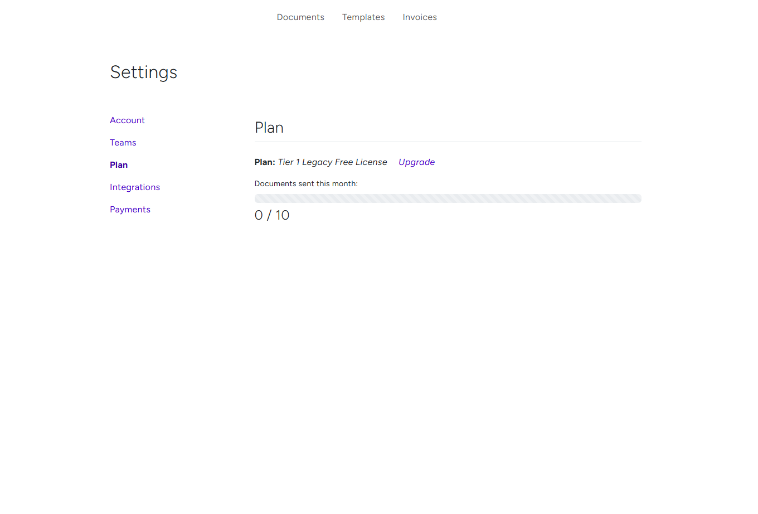The height and width of the screenshot is (514, 758).
Task: Click the Tier 1 Legacy Free License text
Action: [332, 162]
